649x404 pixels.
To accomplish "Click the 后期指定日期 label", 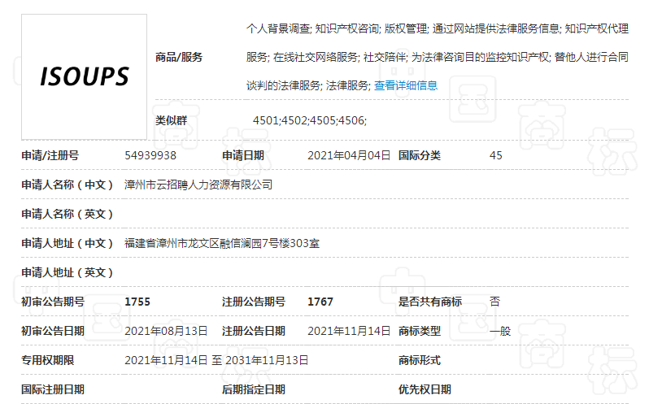I will (x=254, y=389).
